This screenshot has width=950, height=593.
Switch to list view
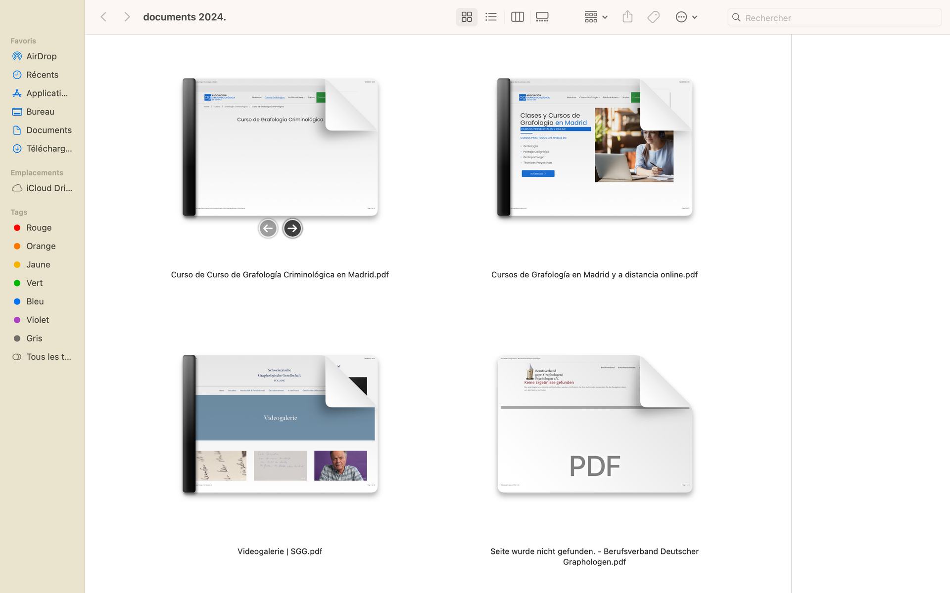pyautogui.click(x=491, y=17)
